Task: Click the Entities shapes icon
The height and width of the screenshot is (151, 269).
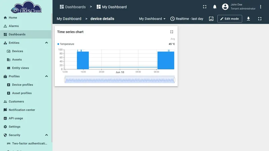Action: pyautogui.click(x=5, y=43)
